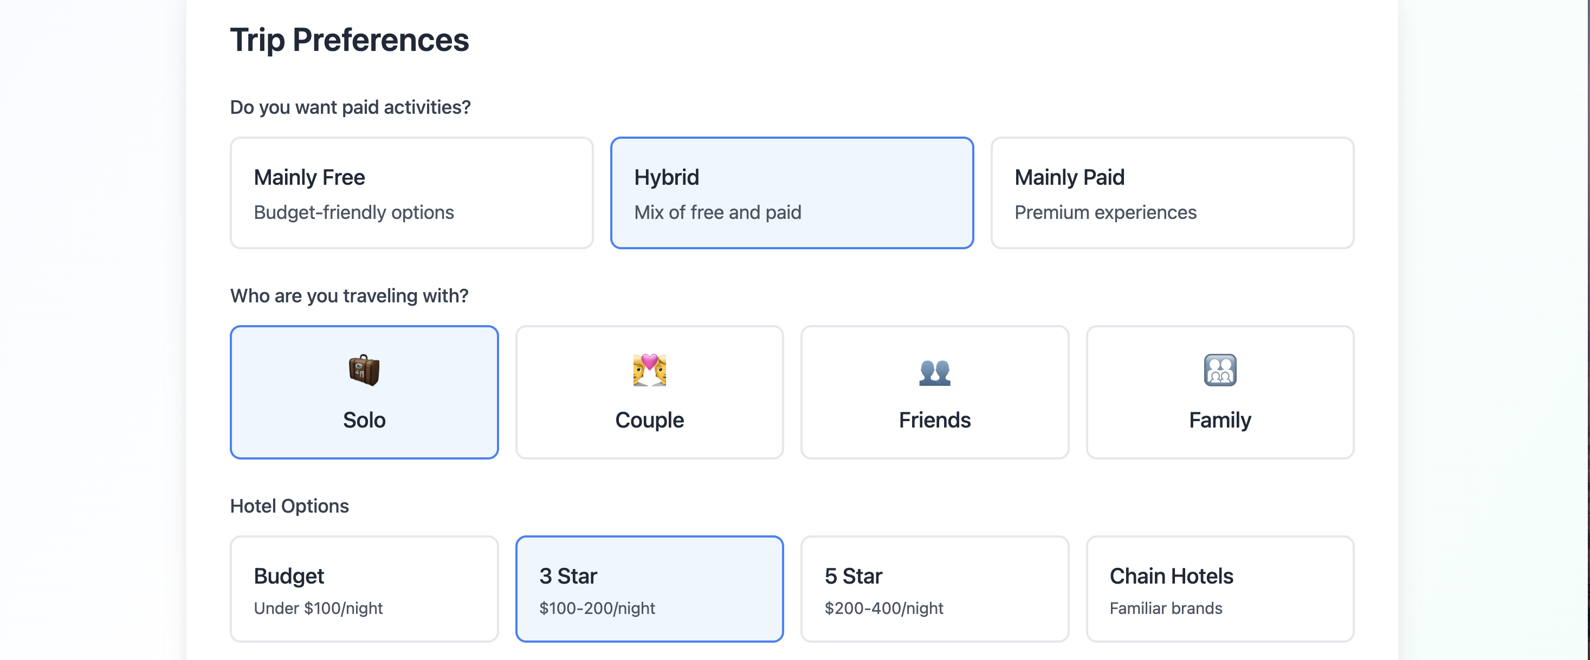Click the 'Who are you traveling with?' label

click(x=349, y=296)
